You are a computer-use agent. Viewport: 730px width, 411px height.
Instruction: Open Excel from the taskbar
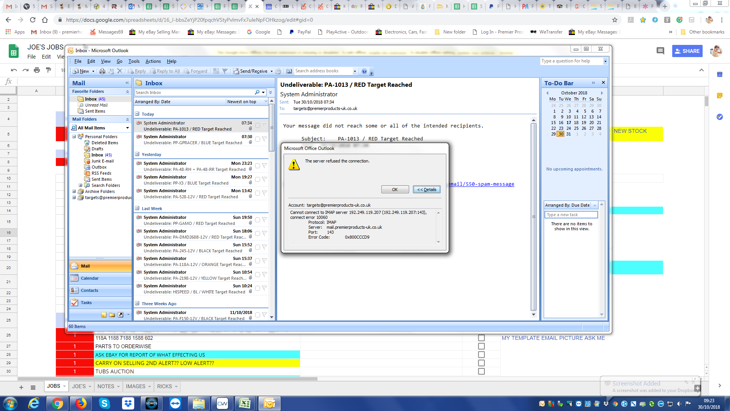(245, 403)
